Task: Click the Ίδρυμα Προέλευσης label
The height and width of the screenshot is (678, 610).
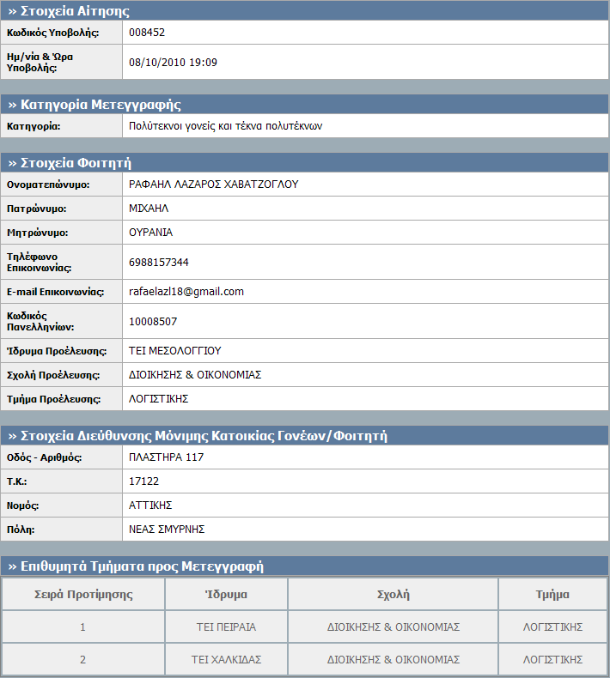Action: [x=57, y=351]
